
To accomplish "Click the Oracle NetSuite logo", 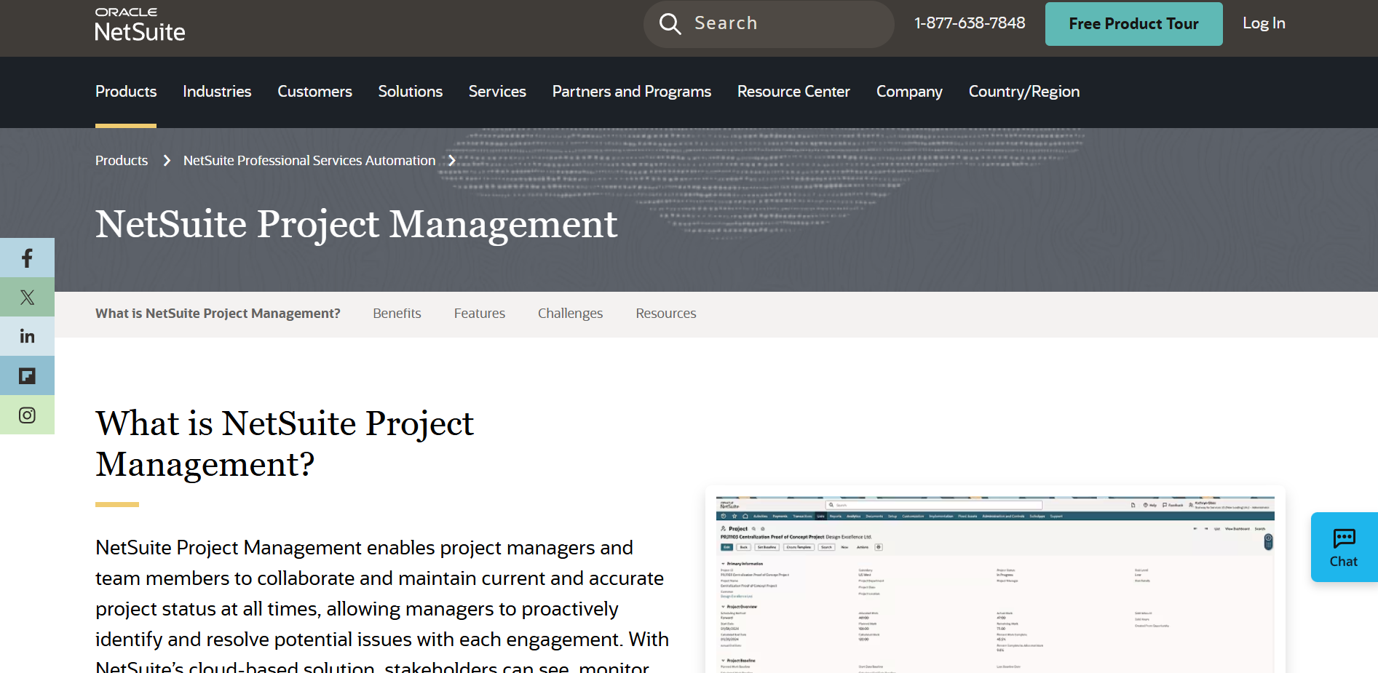I will [x=139, y=23].
